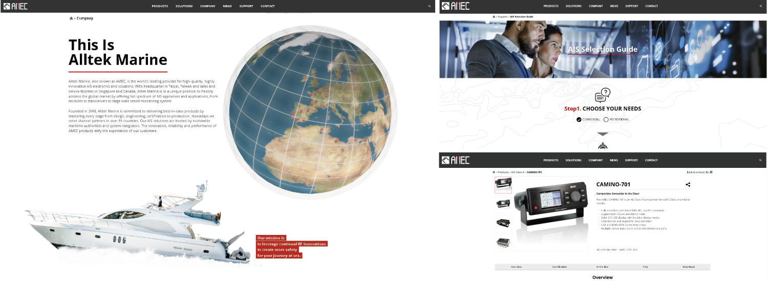The width and height of the screenshot is (768, 281).
Task: Open PRODUCTS menu on the Company page
Action: [x=160, y=6]
